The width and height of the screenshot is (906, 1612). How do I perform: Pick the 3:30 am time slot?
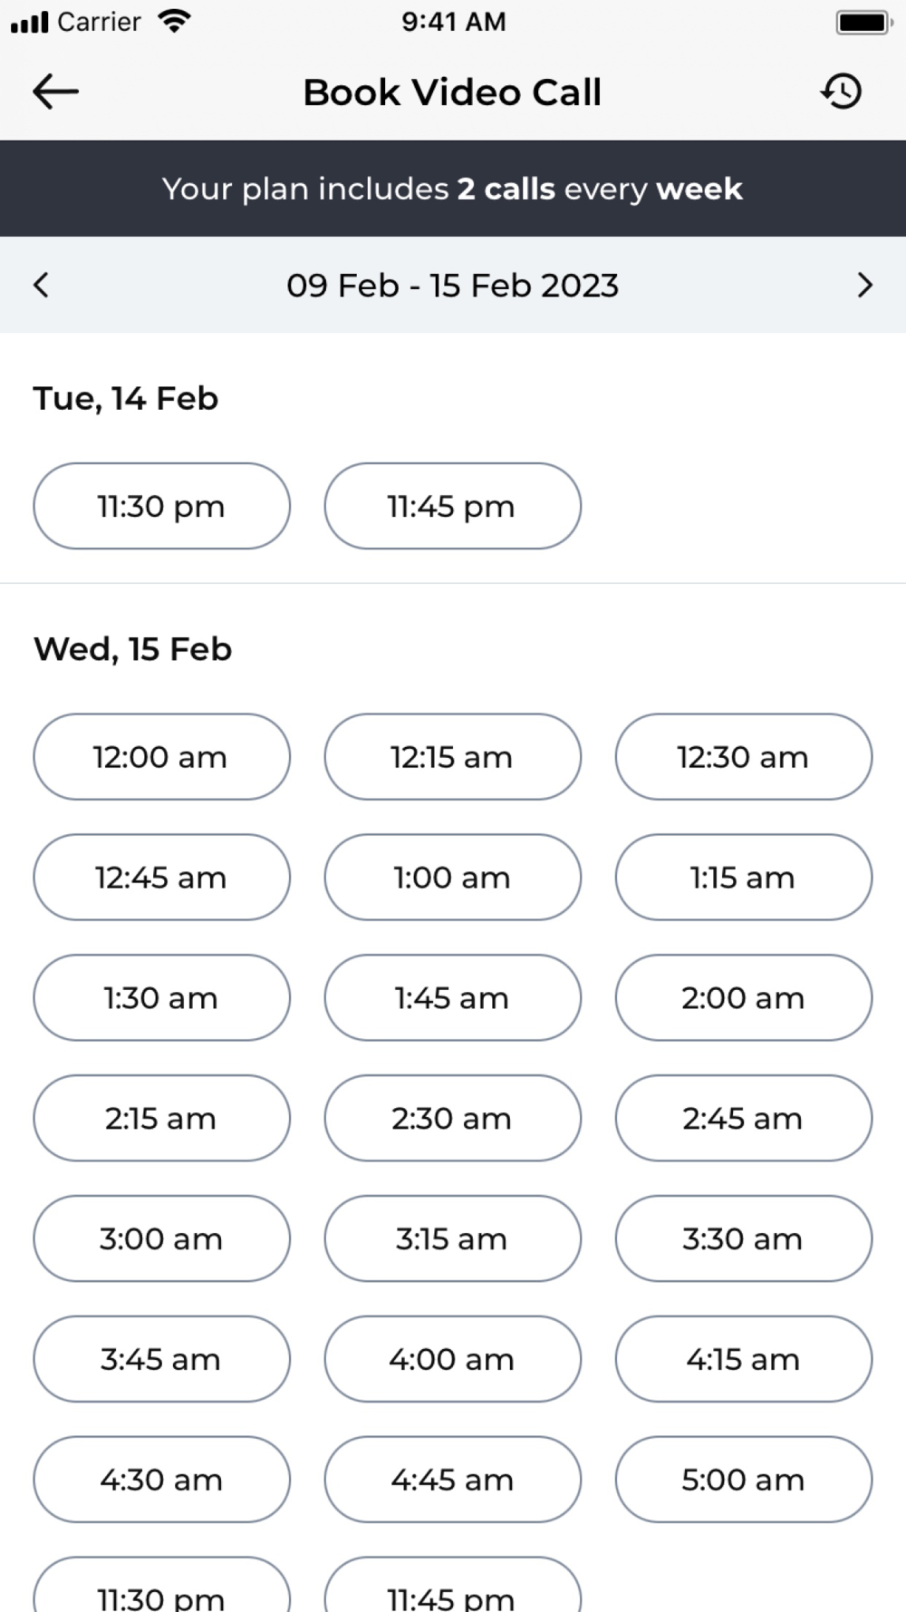(x=743, y=1238)
